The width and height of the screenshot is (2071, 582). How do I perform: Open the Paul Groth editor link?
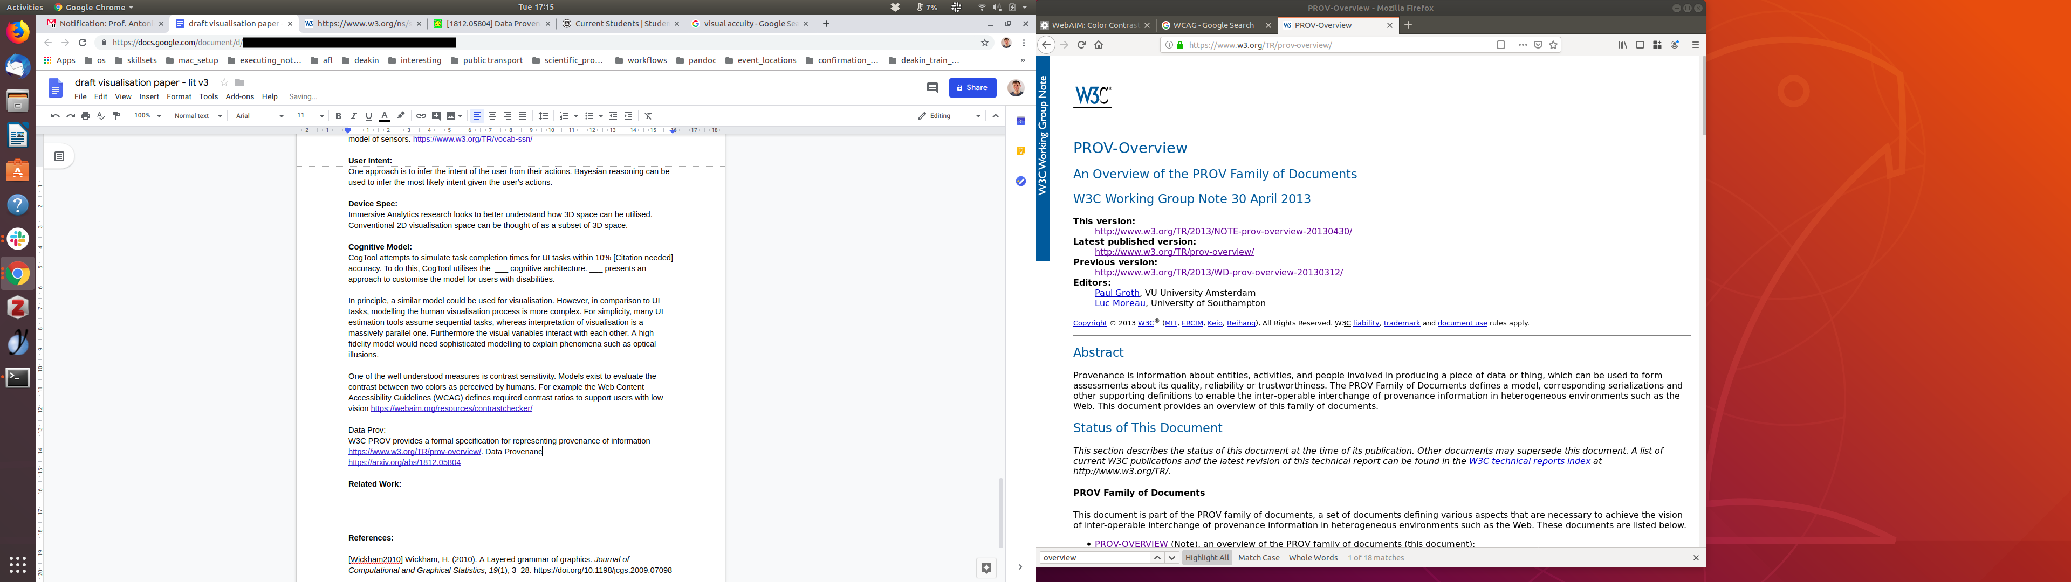click(x=1117, y=293)
